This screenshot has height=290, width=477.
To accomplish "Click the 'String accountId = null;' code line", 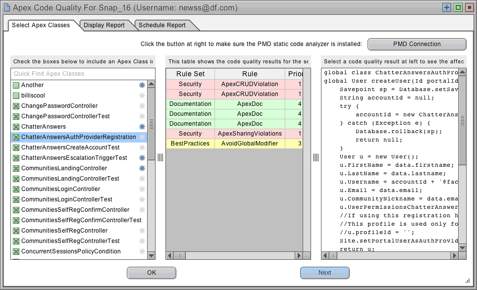I will (x=387, y=97).
